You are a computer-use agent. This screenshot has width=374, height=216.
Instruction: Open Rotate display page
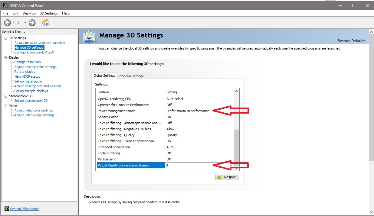coord(25,72)
